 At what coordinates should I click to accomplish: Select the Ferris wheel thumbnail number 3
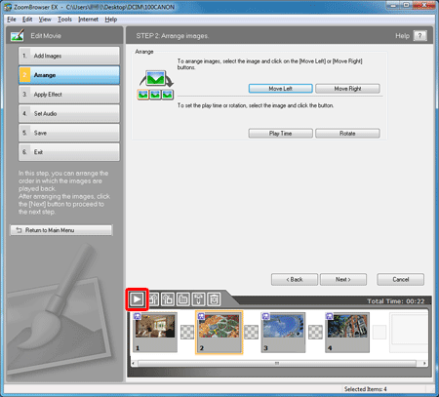(x=283, y=333)
